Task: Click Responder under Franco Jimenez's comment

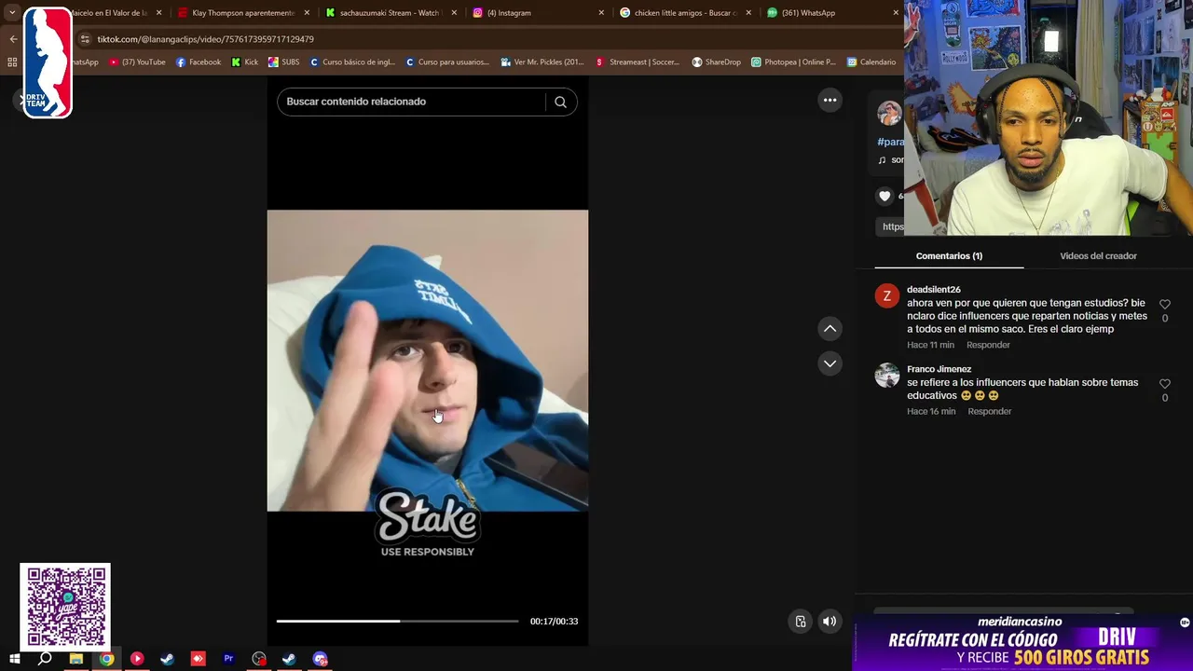Action: [989, 411]
